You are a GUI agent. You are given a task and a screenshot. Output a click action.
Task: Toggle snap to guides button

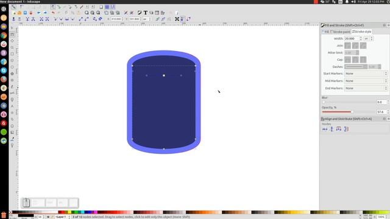pos(113,7)
